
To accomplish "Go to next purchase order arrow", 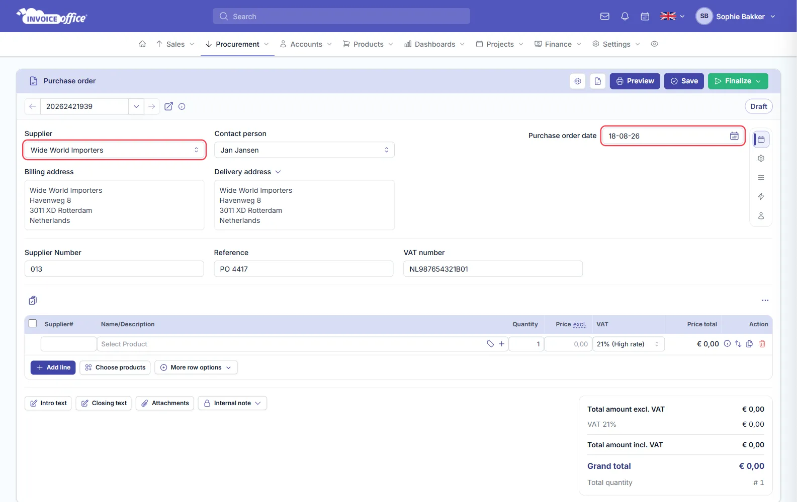I will click(x=152, y=106).
